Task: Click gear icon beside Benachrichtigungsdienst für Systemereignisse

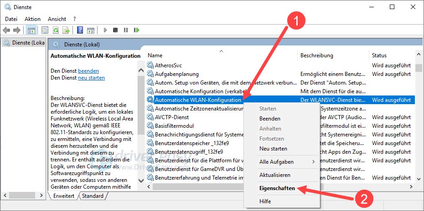Action: [x=150, y=134]
